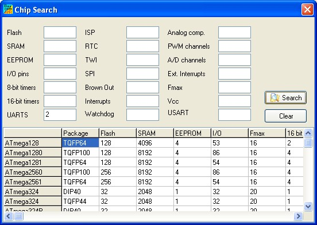The image size is (317, 225).
Task: Click the Chip Search title bar app icon
Action: tap(8, 10)
